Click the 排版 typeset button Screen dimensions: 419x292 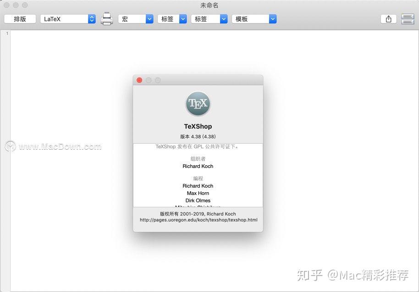pyautogui.click(x=20, y=19)
